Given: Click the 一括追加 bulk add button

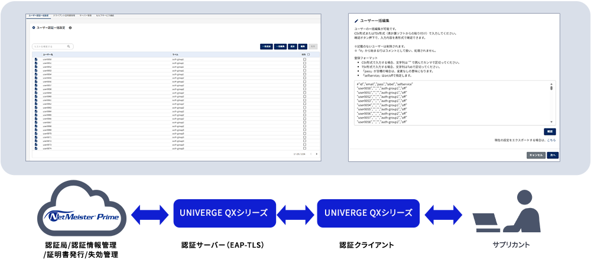Looking at the screenshot, I should [x=267, y=47].
